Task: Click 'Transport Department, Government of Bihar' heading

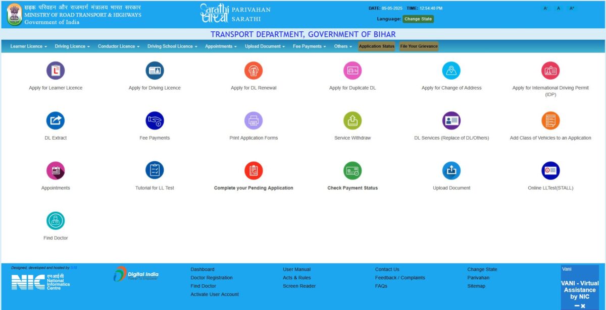Action: [x=303, y=34]
